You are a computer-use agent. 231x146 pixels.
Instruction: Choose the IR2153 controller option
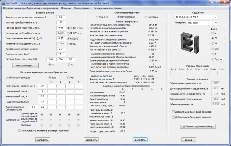(68, 33)
